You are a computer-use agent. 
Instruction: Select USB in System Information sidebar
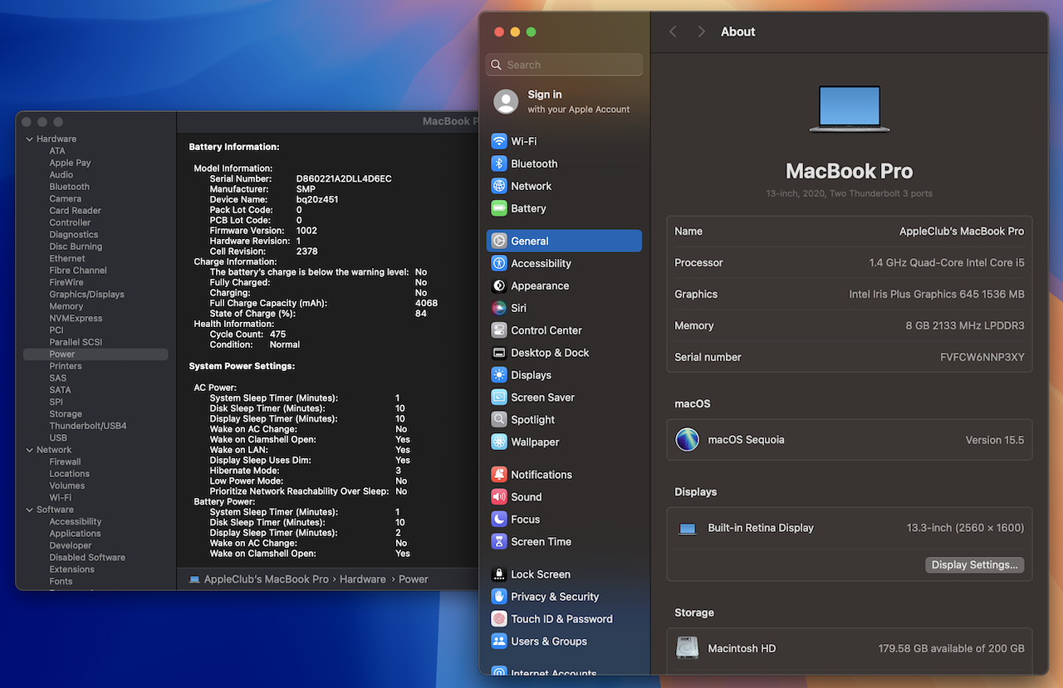pos(58,437)
